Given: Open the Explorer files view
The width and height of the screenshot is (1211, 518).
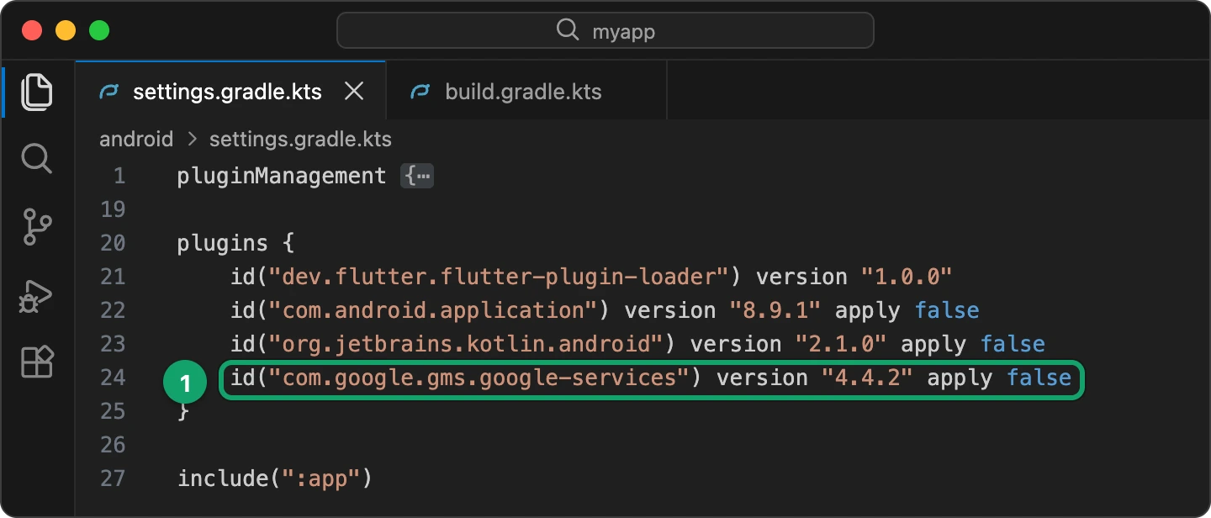Looking at the screenshot, I should coord(37,92).
